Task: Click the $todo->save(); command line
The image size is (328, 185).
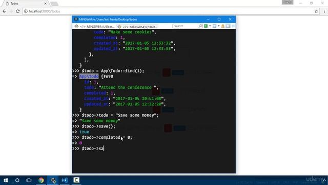Action: click(98, 126)
